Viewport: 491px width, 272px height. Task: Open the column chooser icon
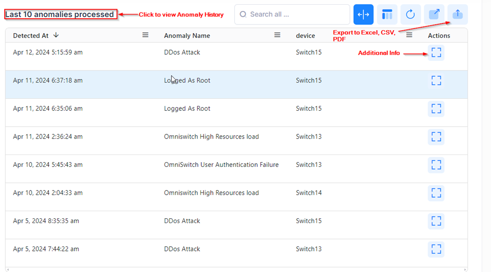387,15
